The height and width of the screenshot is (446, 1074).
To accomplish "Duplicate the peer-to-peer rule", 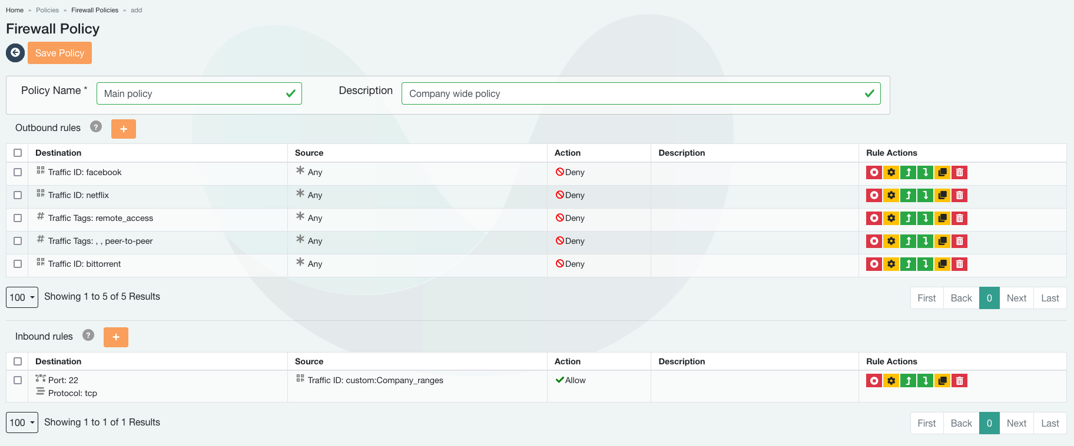I will tap(943, 241).
